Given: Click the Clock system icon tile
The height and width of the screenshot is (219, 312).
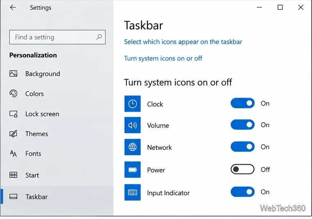Looking at the screenshot, I should (x=133, y=104).
